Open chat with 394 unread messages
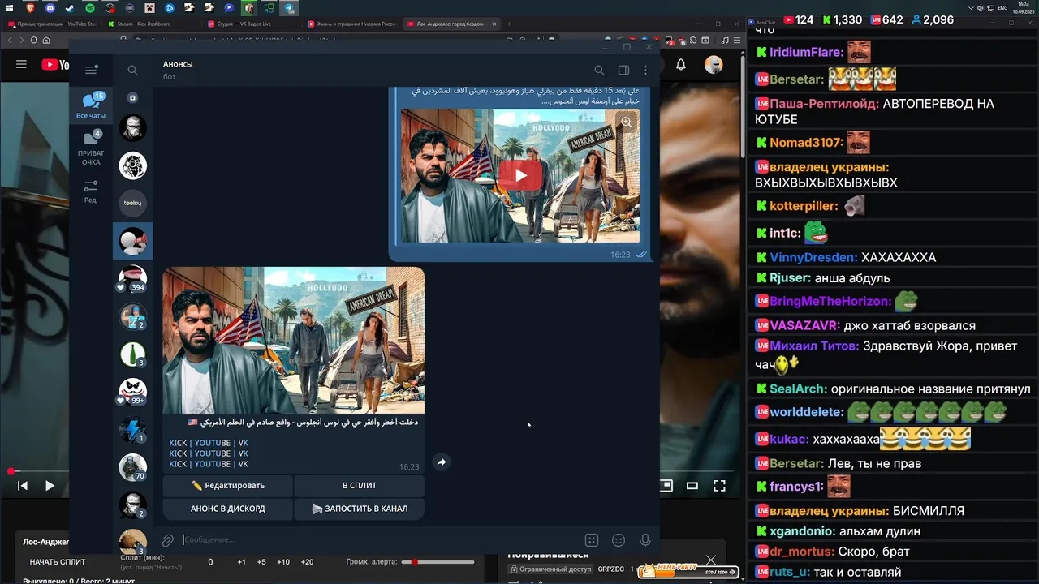1039x584 pixels. [132, 277]
